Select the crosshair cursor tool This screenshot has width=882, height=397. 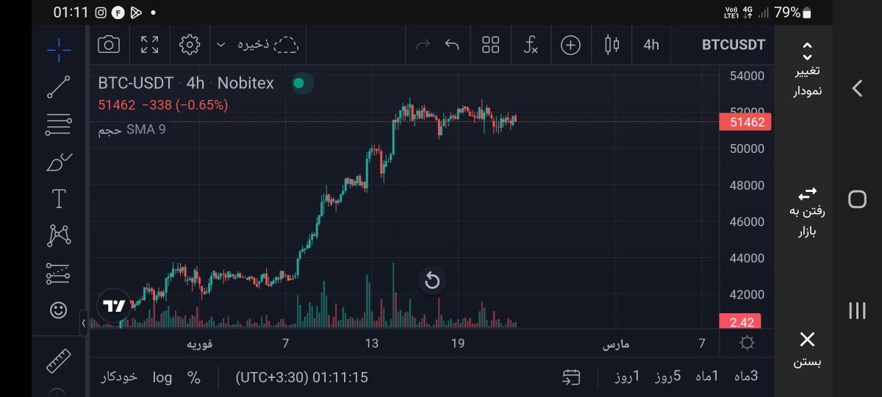(59, 49)
